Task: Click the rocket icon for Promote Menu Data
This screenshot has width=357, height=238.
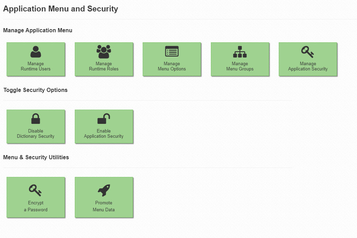Action: click(104, 190)
